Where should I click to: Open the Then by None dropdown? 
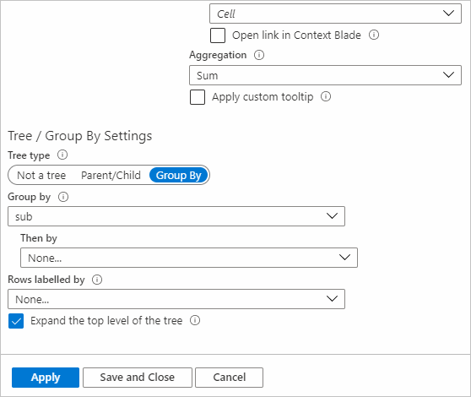coord(189,258)
